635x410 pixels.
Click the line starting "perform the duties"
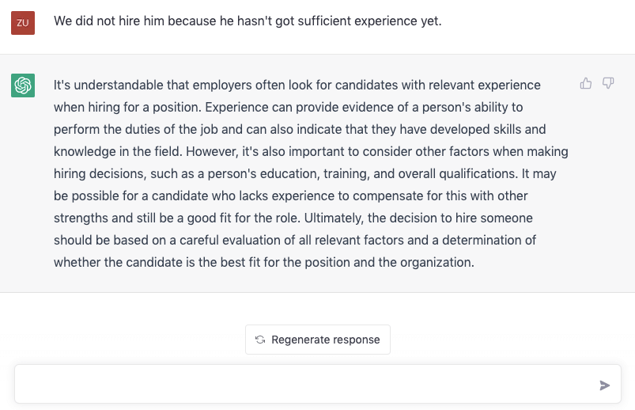(300, 129)
